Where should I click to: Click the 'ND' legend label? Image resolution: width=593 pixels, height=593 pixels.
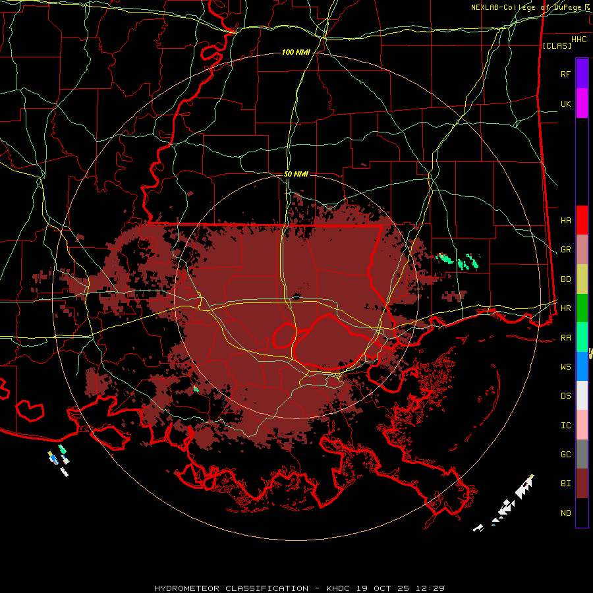[x=566, y=513]
